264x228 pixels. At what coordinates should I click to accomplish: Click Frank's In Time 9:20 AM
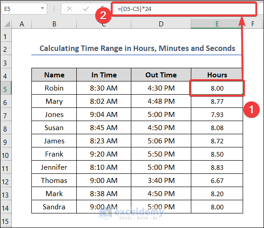[104, 154]
